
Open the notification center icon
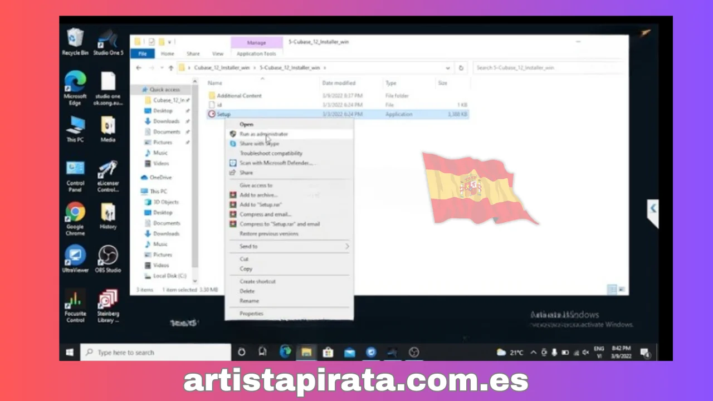point(645,353)
